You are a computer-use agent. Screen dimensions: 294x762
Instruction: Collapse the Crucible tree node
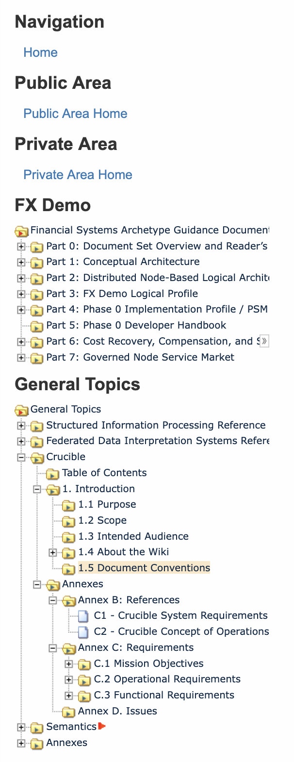pos(21,457)
